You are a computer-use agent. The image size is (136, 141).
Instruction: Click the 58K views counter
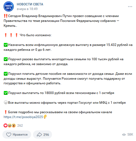pos(130,135)
